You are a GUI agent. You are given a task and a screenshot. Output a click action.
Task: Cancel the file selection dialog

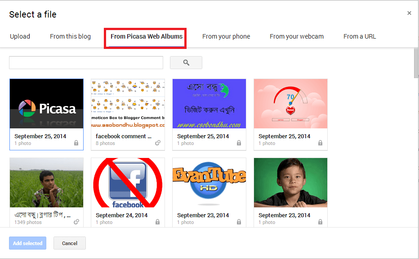click(x=70, y=243)
